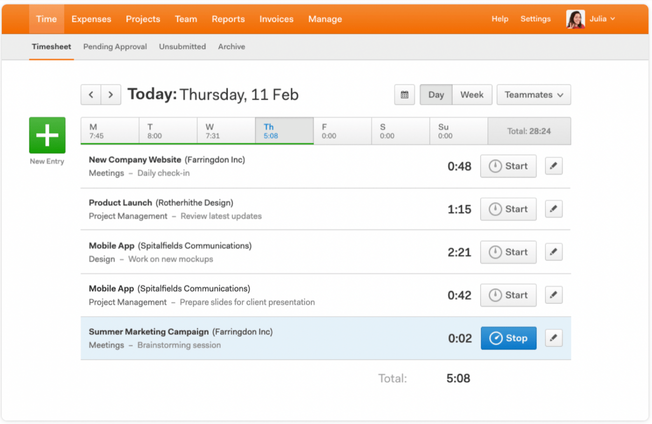Open the calendar date picker icon
Screen dimensions: 652x424
pos(404,95)
